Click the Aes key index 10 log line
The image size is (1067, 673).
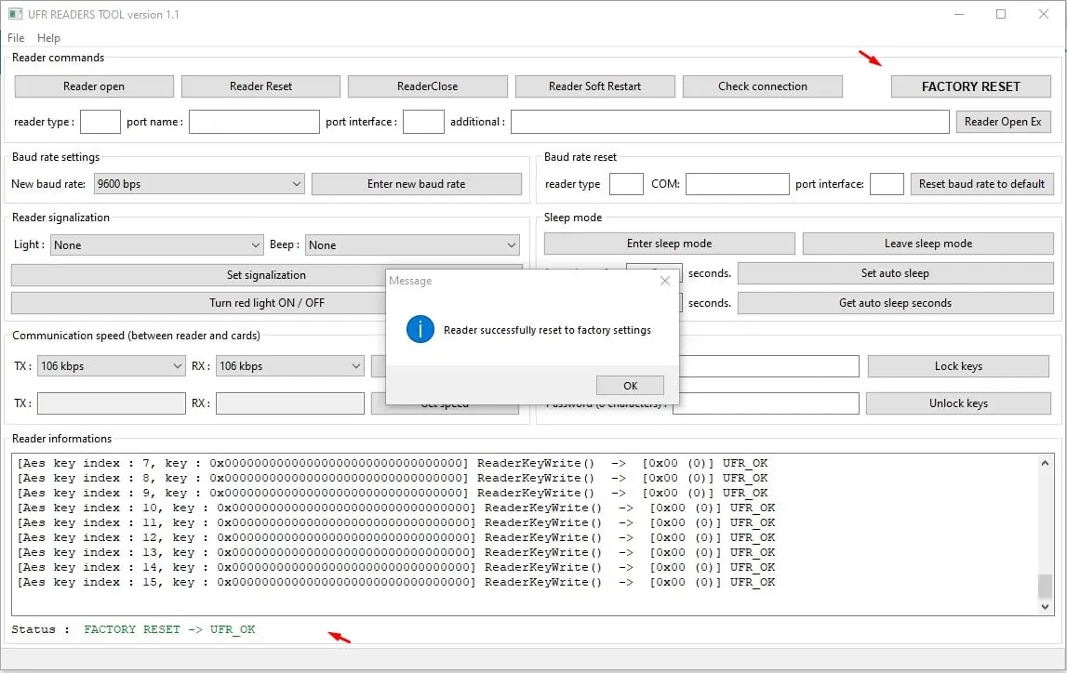pos(396,508)
